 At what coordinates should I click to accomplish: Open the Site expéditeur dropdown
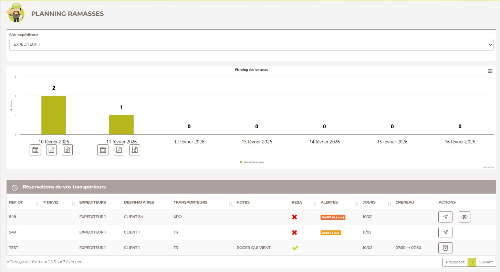(251, 44)
